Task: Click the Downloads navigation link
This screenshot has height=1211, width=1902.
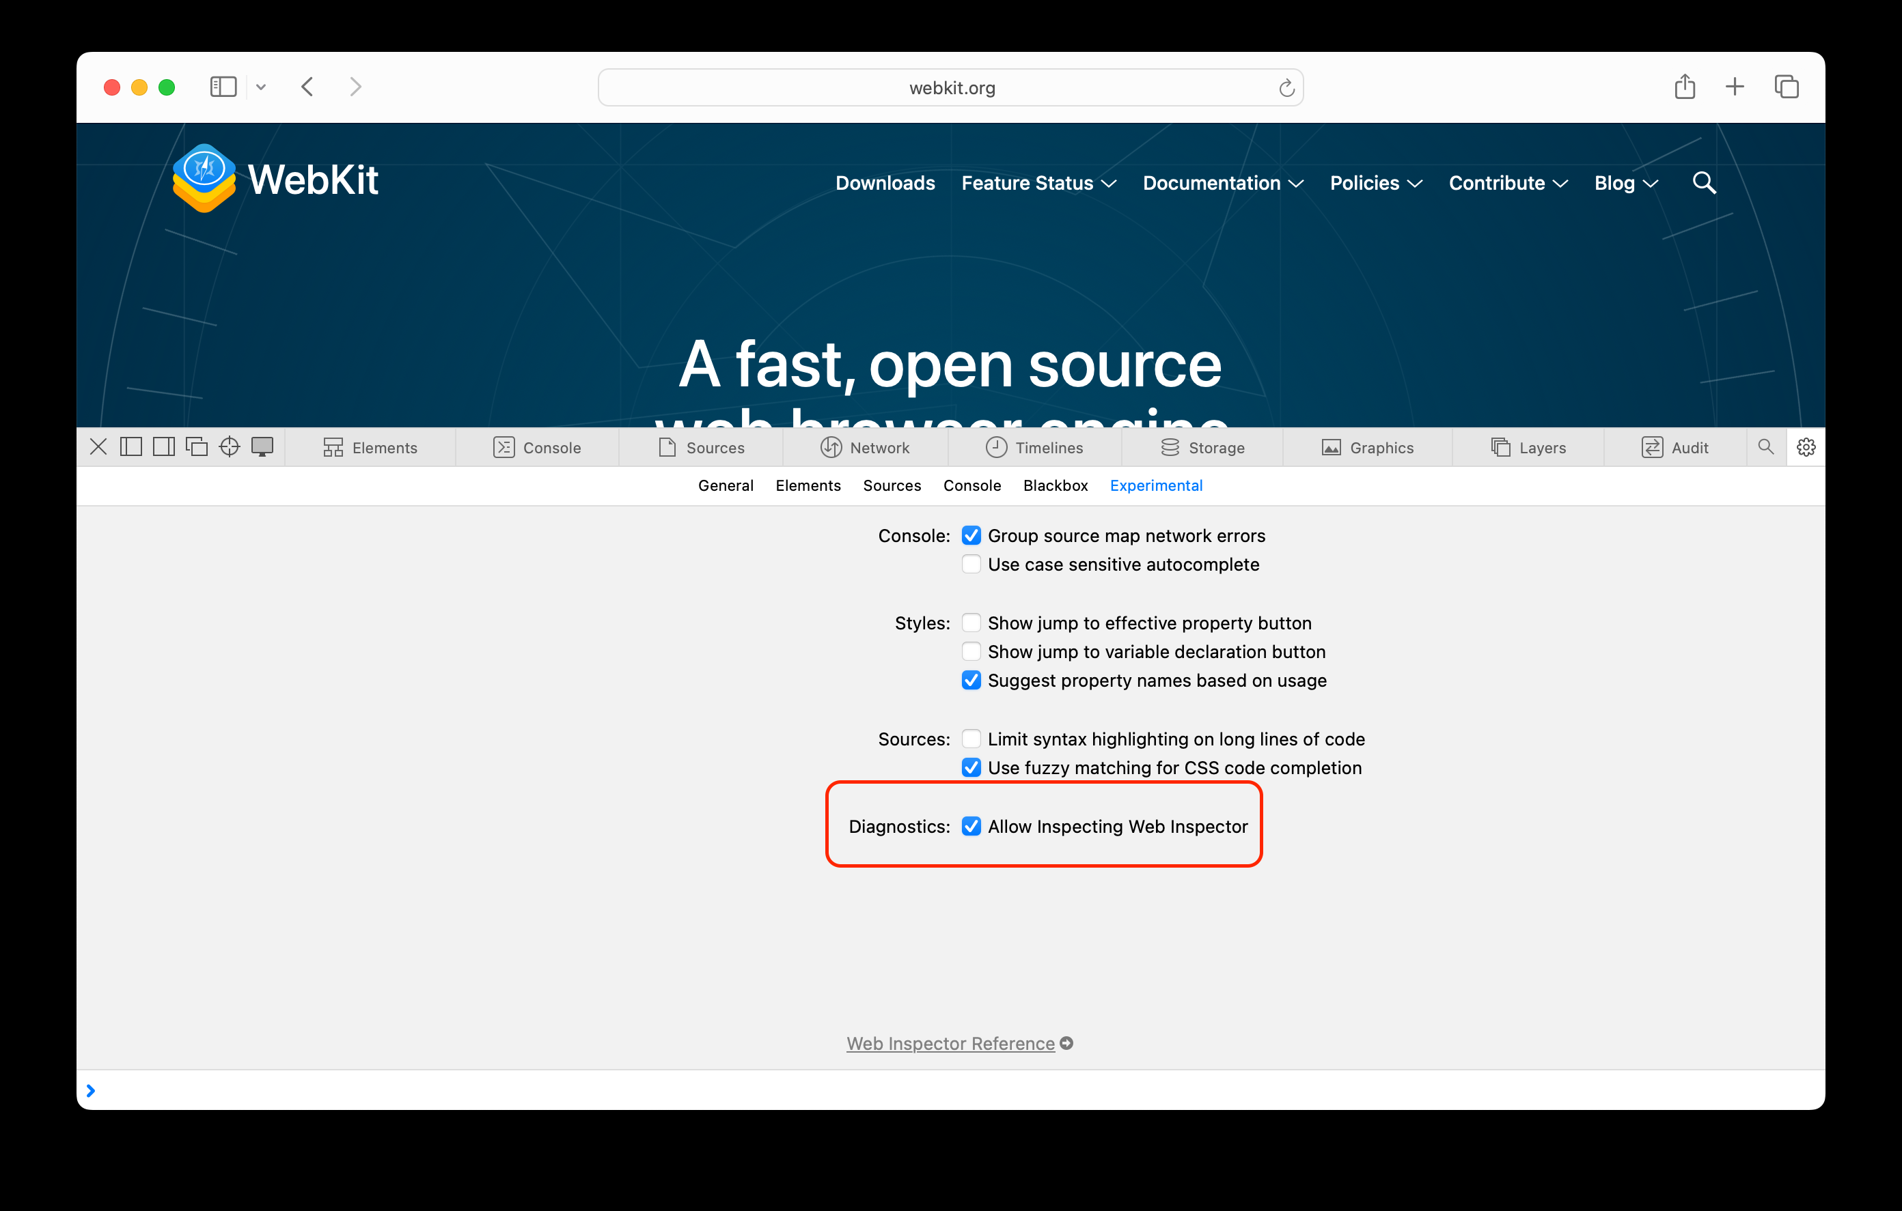Action: (x=885, y=183)
